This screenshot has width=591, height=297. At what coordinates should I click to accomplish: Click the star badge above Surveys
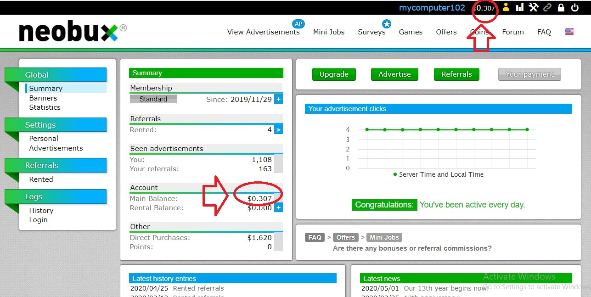pos(387,23)
